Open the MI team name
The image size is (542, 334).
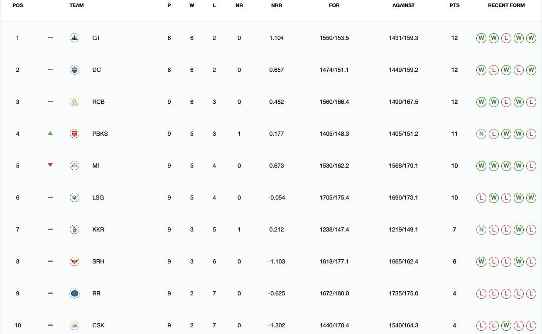point(96,166)
